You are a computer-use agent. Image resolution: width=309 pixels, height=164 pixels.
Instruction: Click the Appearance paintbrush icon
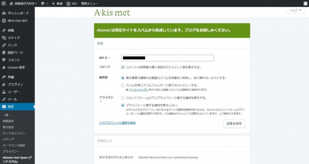(x=4, y=77)
